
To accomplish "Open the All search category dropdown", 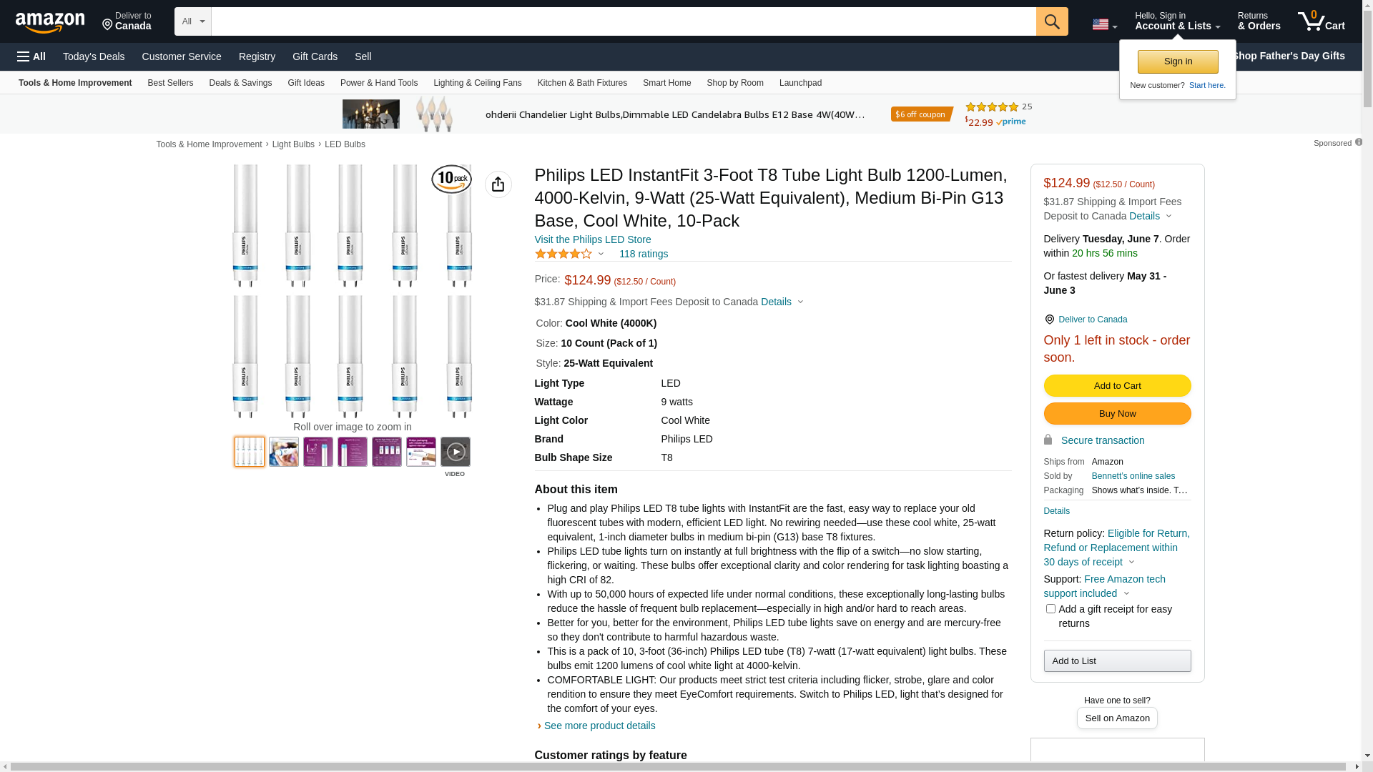I will 192,21.
